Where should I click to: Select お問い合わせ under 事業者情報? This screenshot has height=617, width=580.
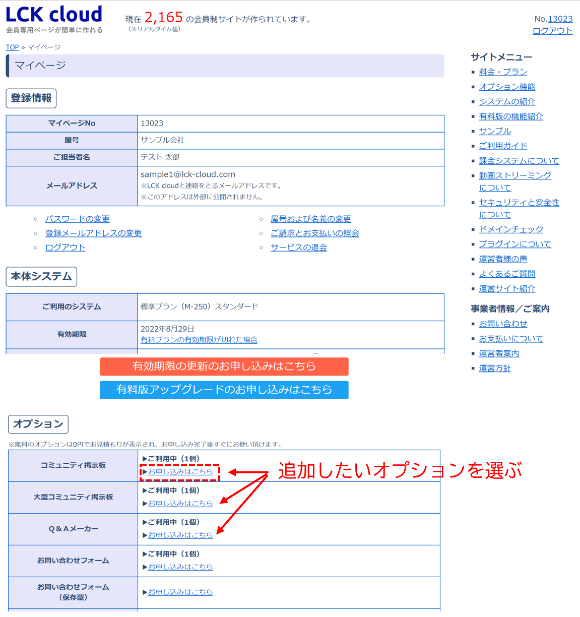(x=503, y=324)
